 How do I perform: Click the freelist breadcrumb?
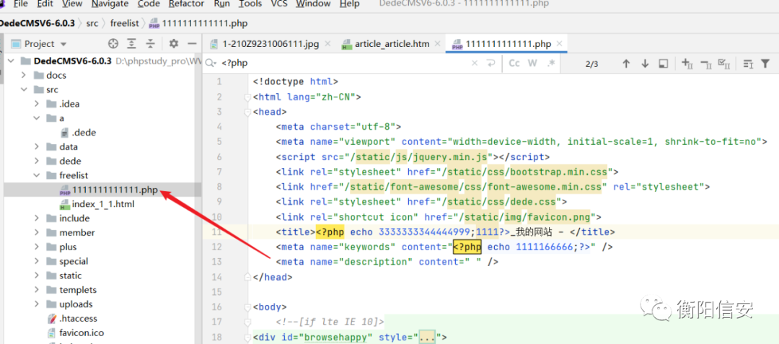pos(124,23)
